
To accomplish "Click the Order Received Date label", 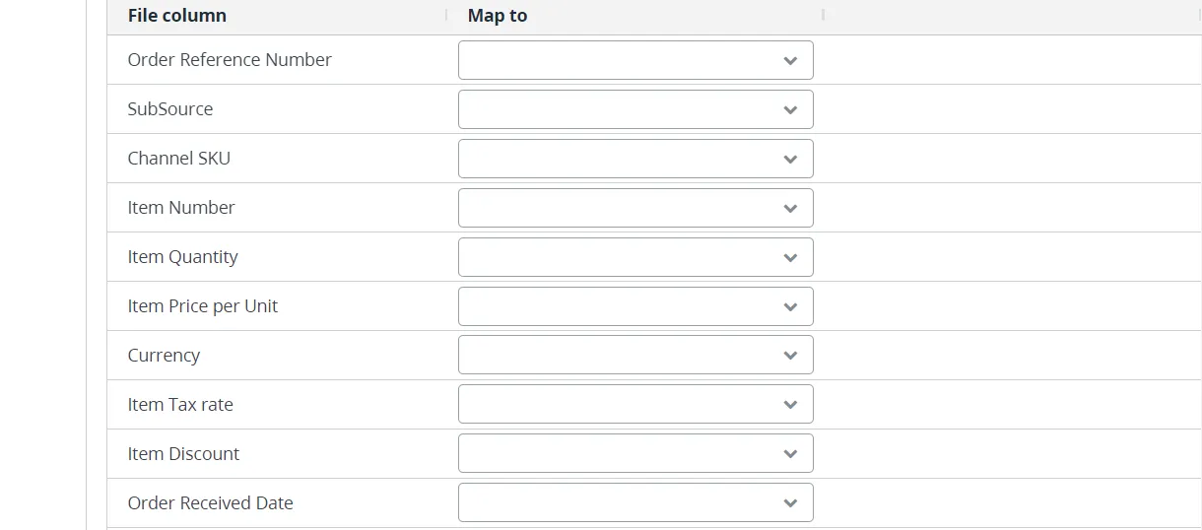I will [211, 503].
